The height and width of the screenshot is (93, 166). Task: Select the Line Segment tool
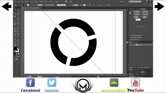pyautogui.click(x=15, y=19)
